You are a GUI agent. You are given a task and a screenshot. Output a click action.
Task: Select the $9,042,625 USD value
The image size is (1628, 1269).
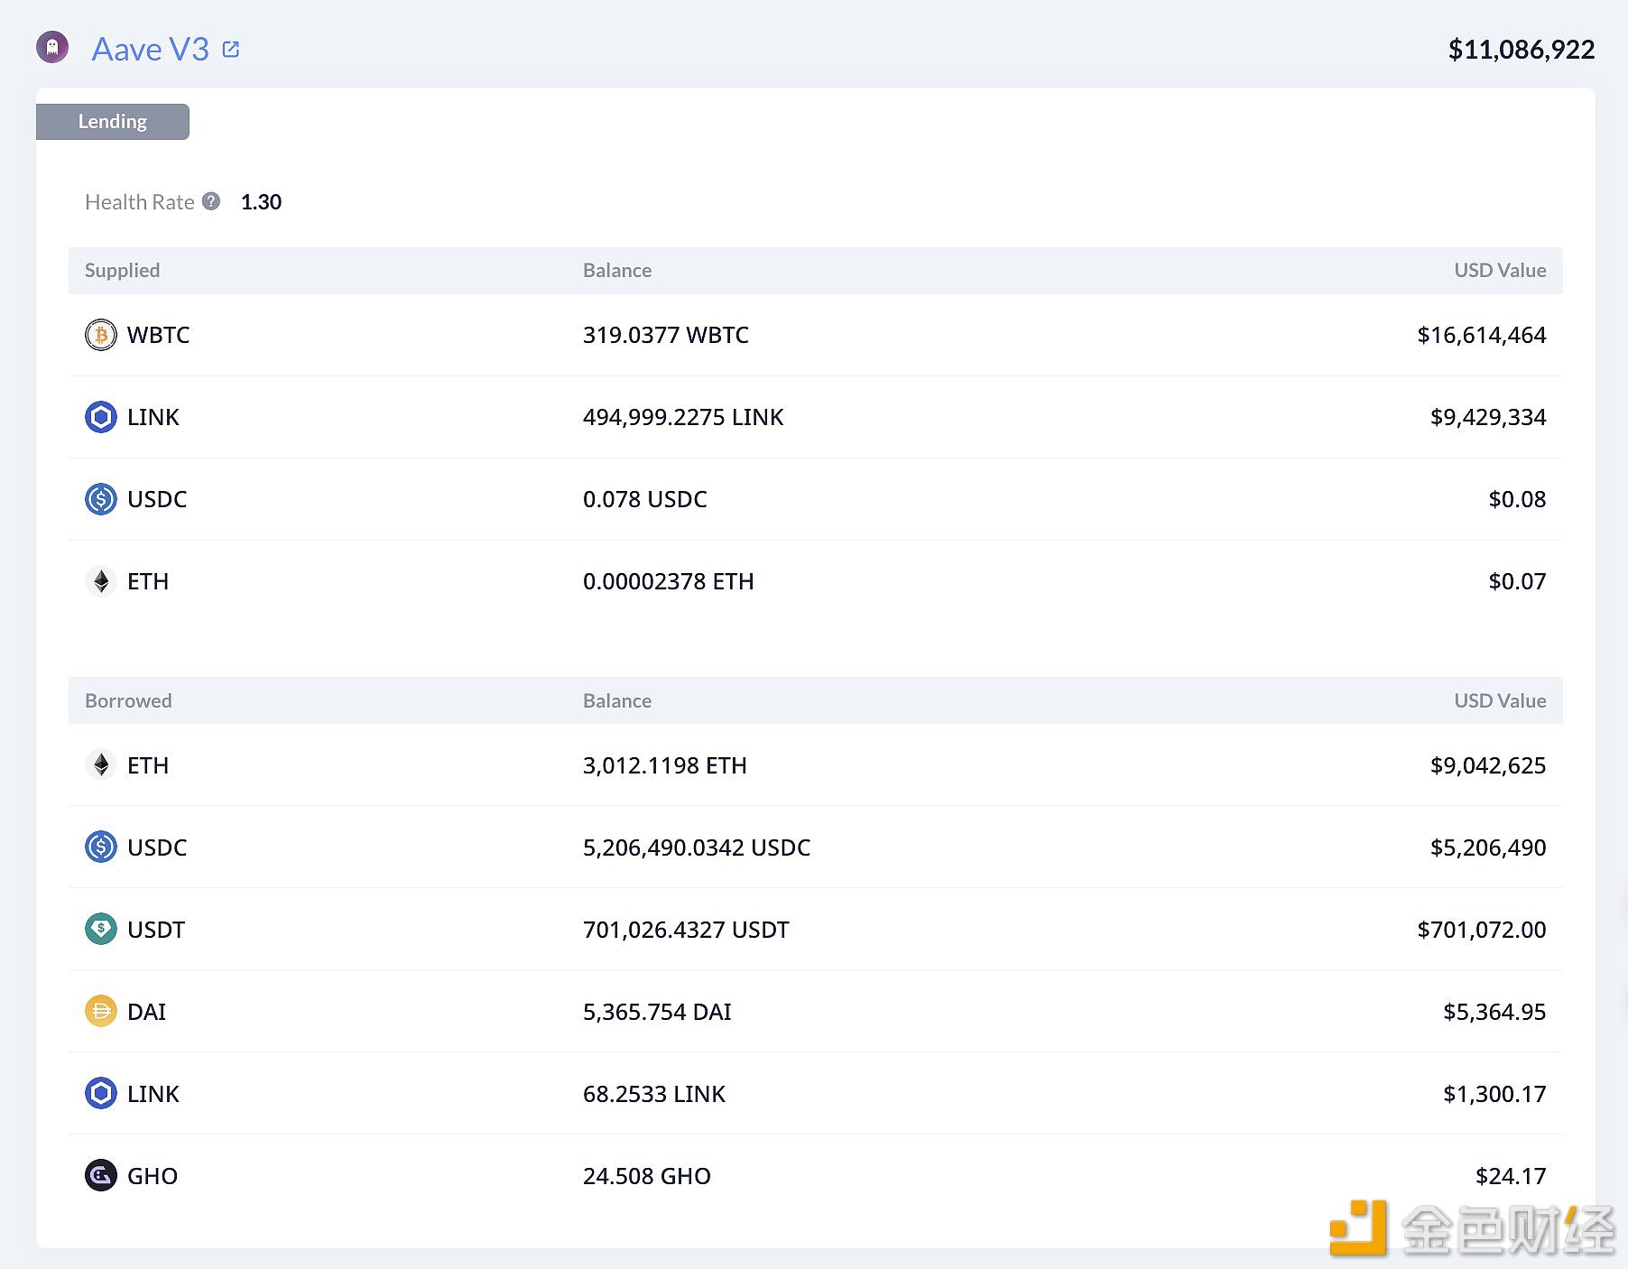point(1488,765)
